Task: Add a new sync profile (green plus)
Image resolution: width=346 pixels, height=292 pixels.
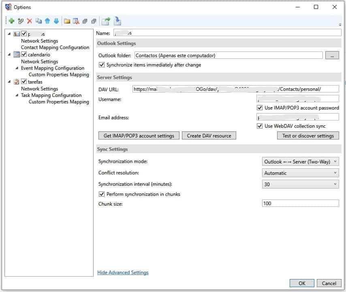Action: [x=11, y=21]
